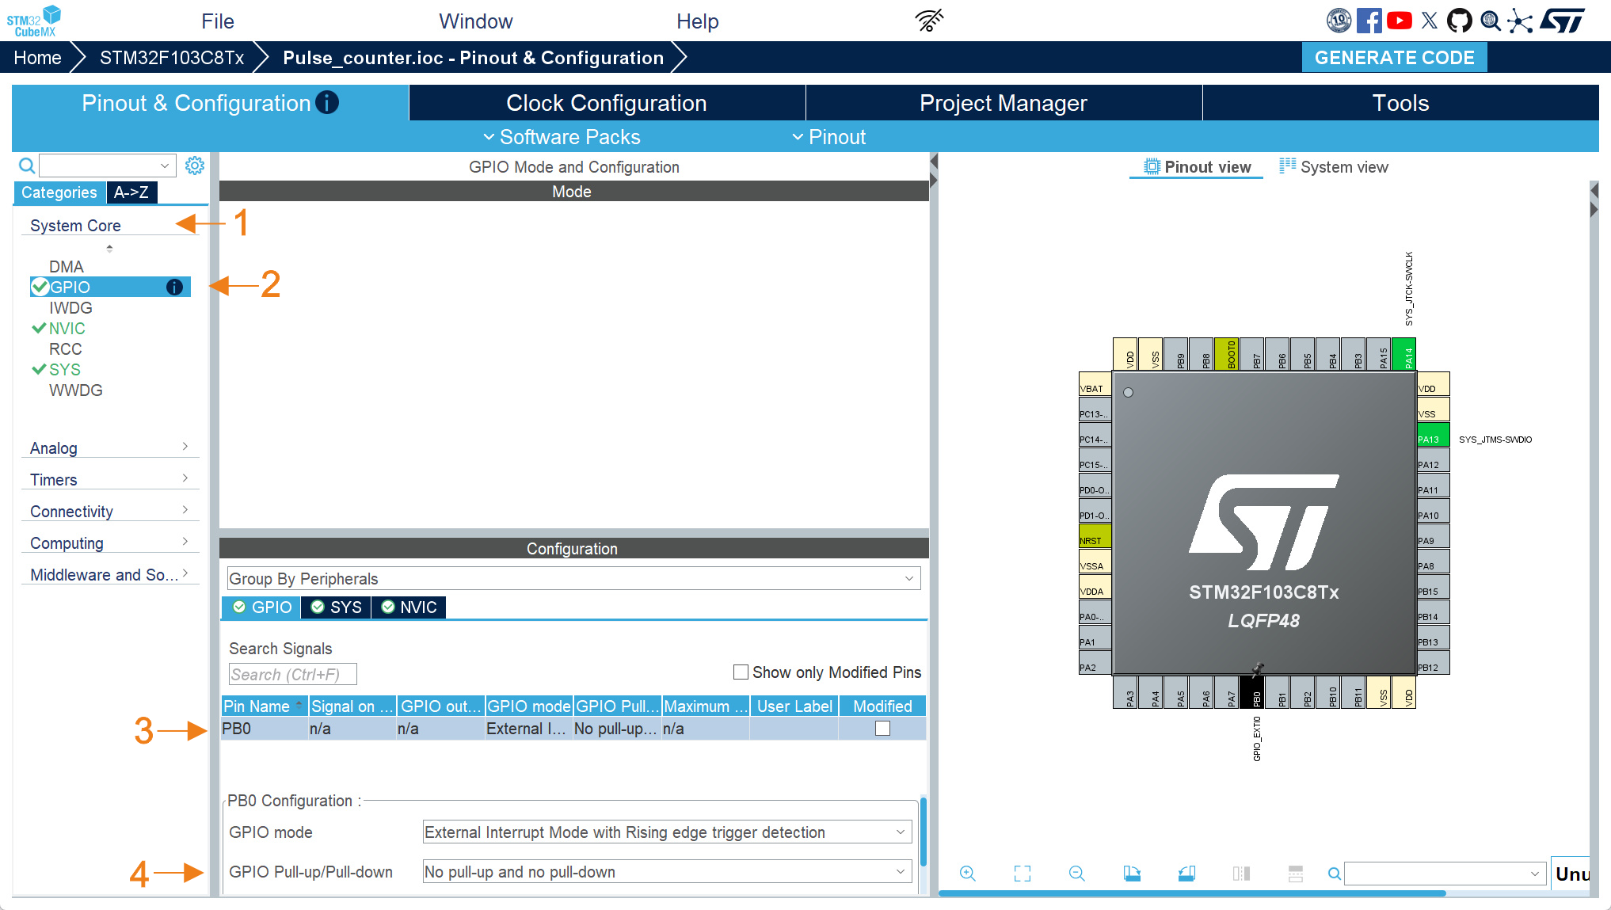Select NVIC in System Core
The height and width of the screenshot is (910, 1611).
coord(67,329)
